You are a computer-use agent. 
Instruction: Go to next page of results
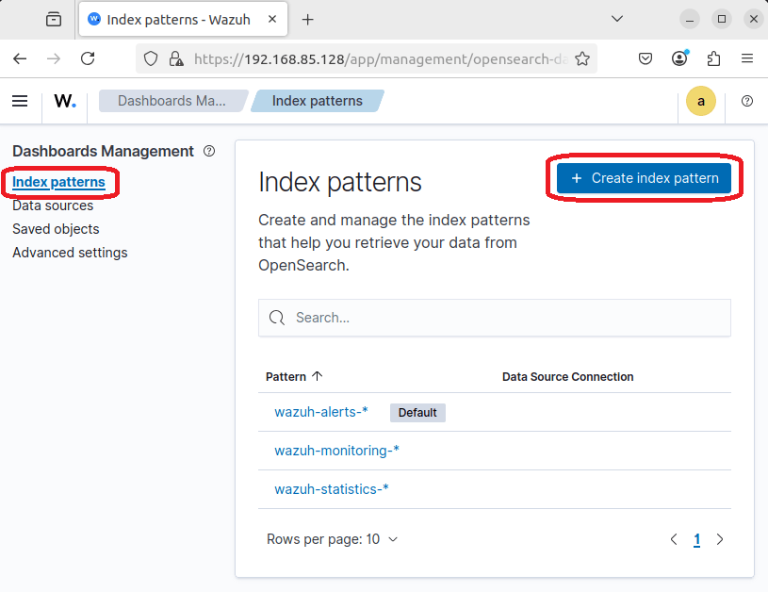(x=720, y=540)
